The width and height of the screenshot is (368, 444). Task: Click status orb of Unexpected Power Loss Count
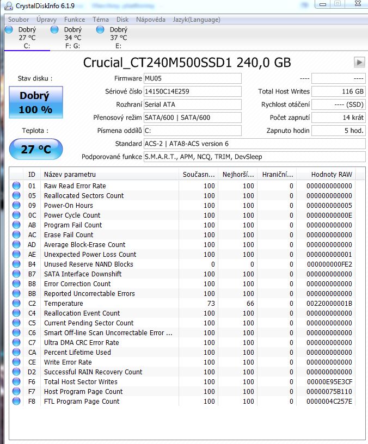point(16,254)
